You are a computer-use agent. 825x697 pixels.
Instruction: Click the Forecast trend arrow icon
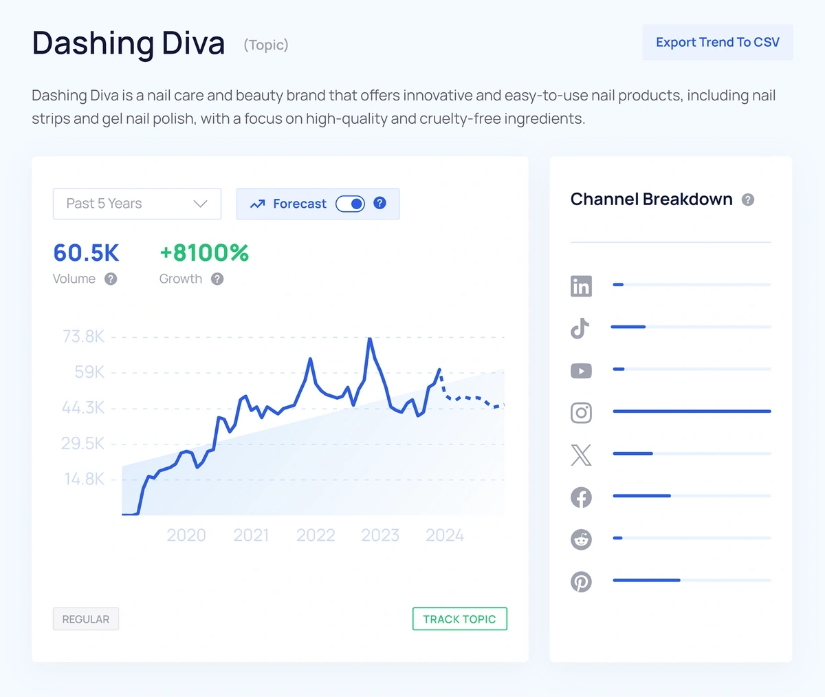pos(257,204)
